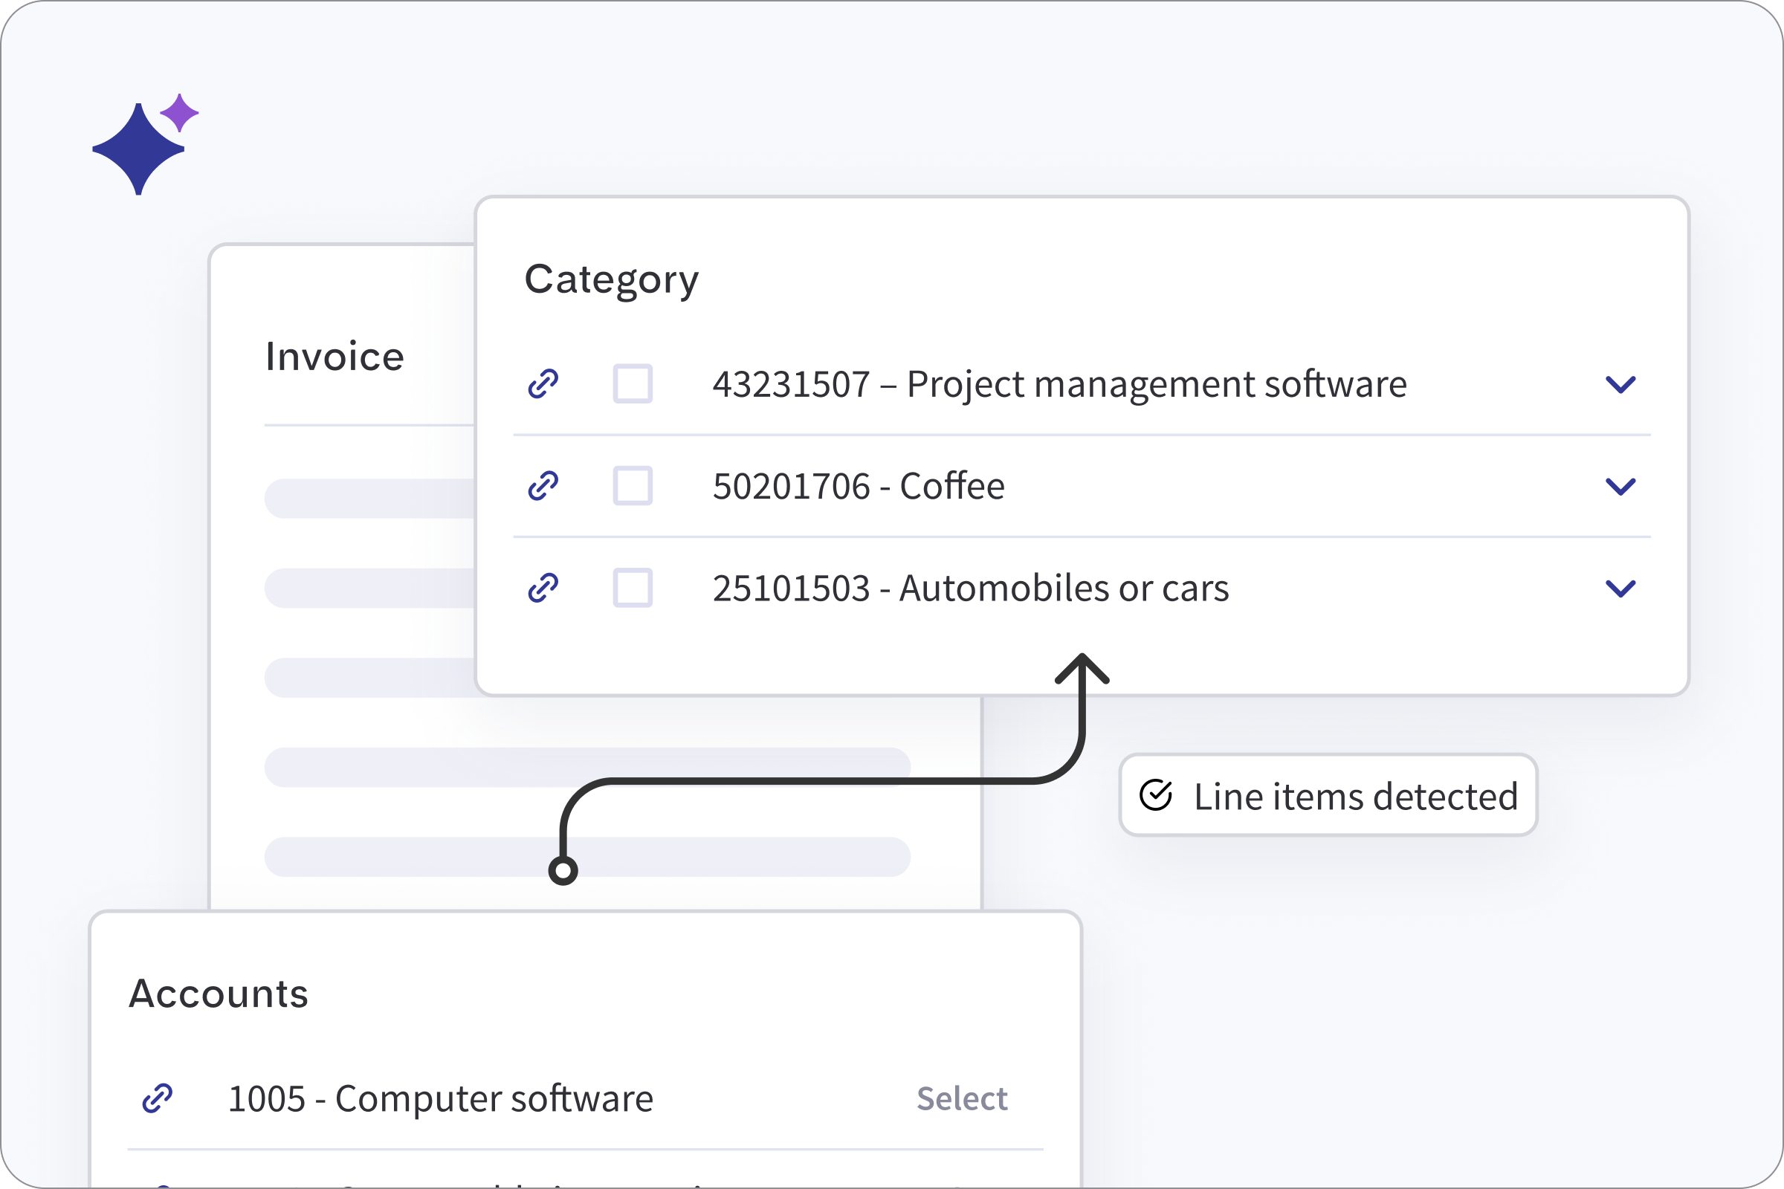Screen dimensions: 1784x1189
Task: Click the purple AI sparkle logo
Action: (138, 149)
